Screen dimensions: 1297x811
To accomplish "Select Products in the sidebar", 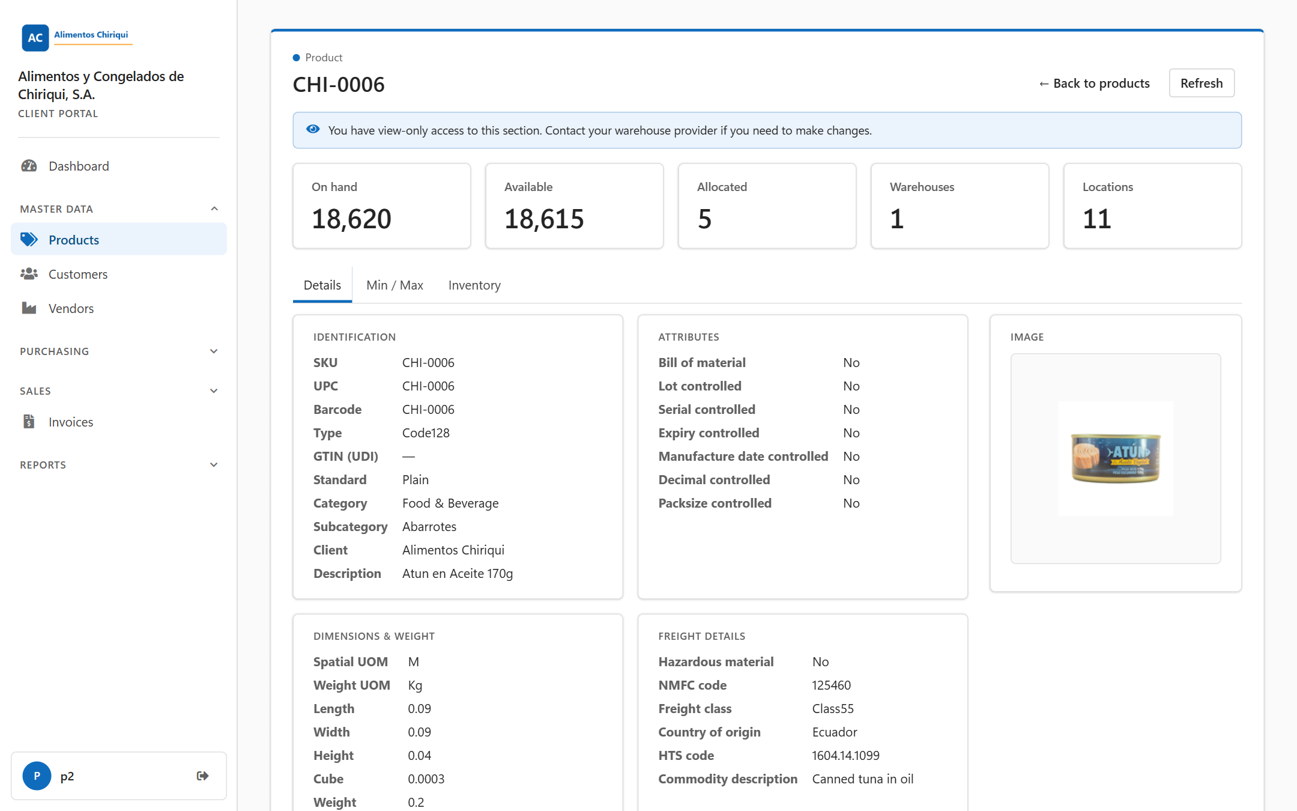I will click(119, 240).
